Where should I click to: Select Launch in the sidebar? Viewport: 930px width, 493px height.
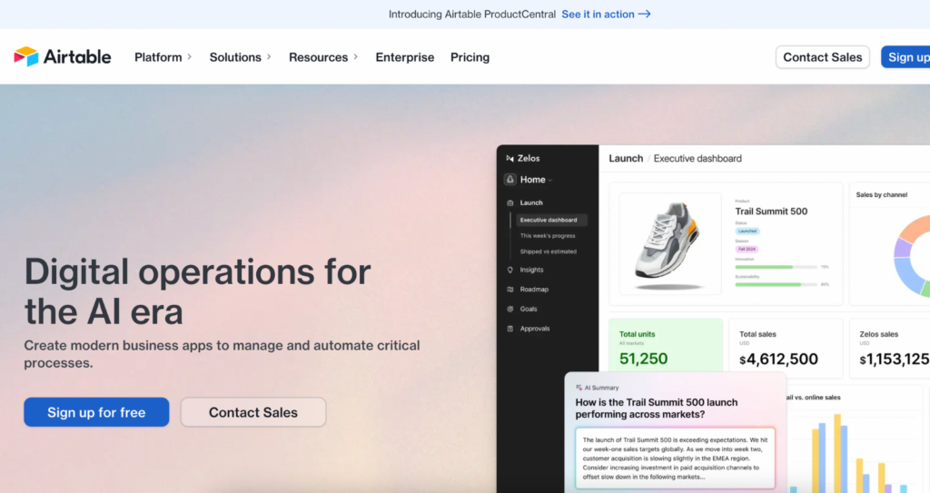[x=530, y=202]
